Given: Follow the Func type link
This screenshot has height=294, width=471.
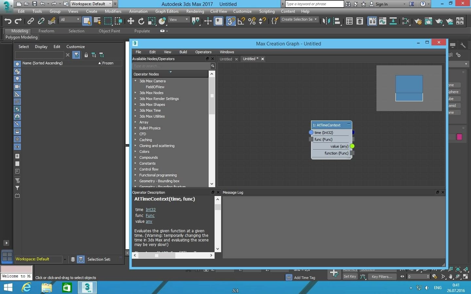Looking at the screenshot, I should tap(150, 216).
